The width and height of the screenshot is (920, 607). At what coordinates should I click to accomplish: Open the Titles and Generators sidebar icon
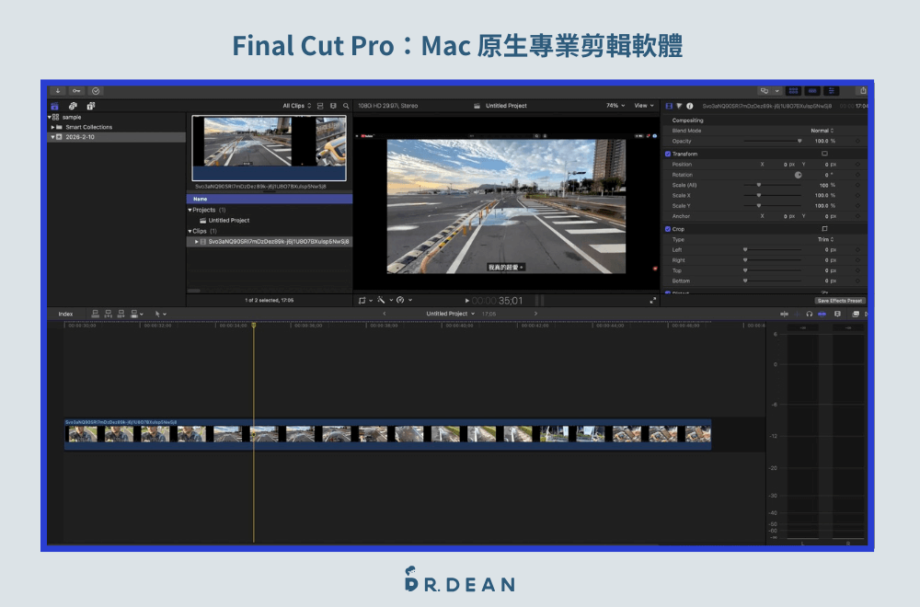pos(91,106)
